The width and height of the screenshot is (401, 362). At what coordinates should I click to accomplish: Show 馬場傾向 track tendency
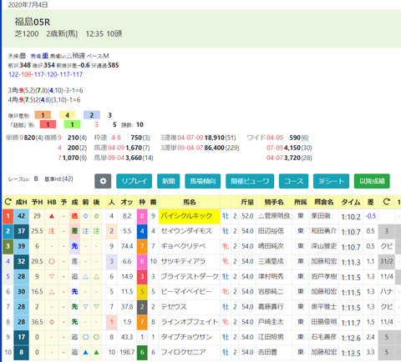click(203, 181)
